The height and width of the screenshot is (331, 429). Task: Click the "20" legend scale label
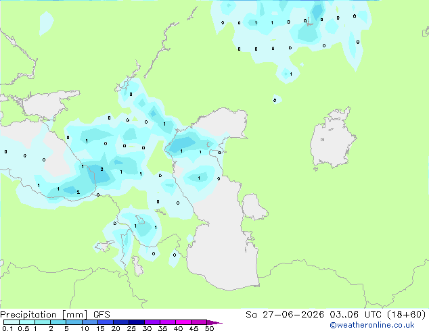(116, 328)
